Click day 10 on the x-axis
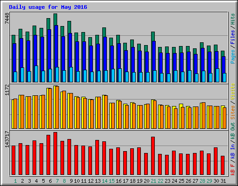This screenshot has height=186, width=238. click(77, 181)
